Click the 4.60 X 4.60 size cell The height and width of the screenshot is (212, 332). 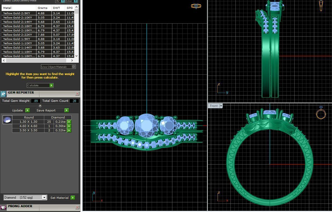click(x=28, y=126)
